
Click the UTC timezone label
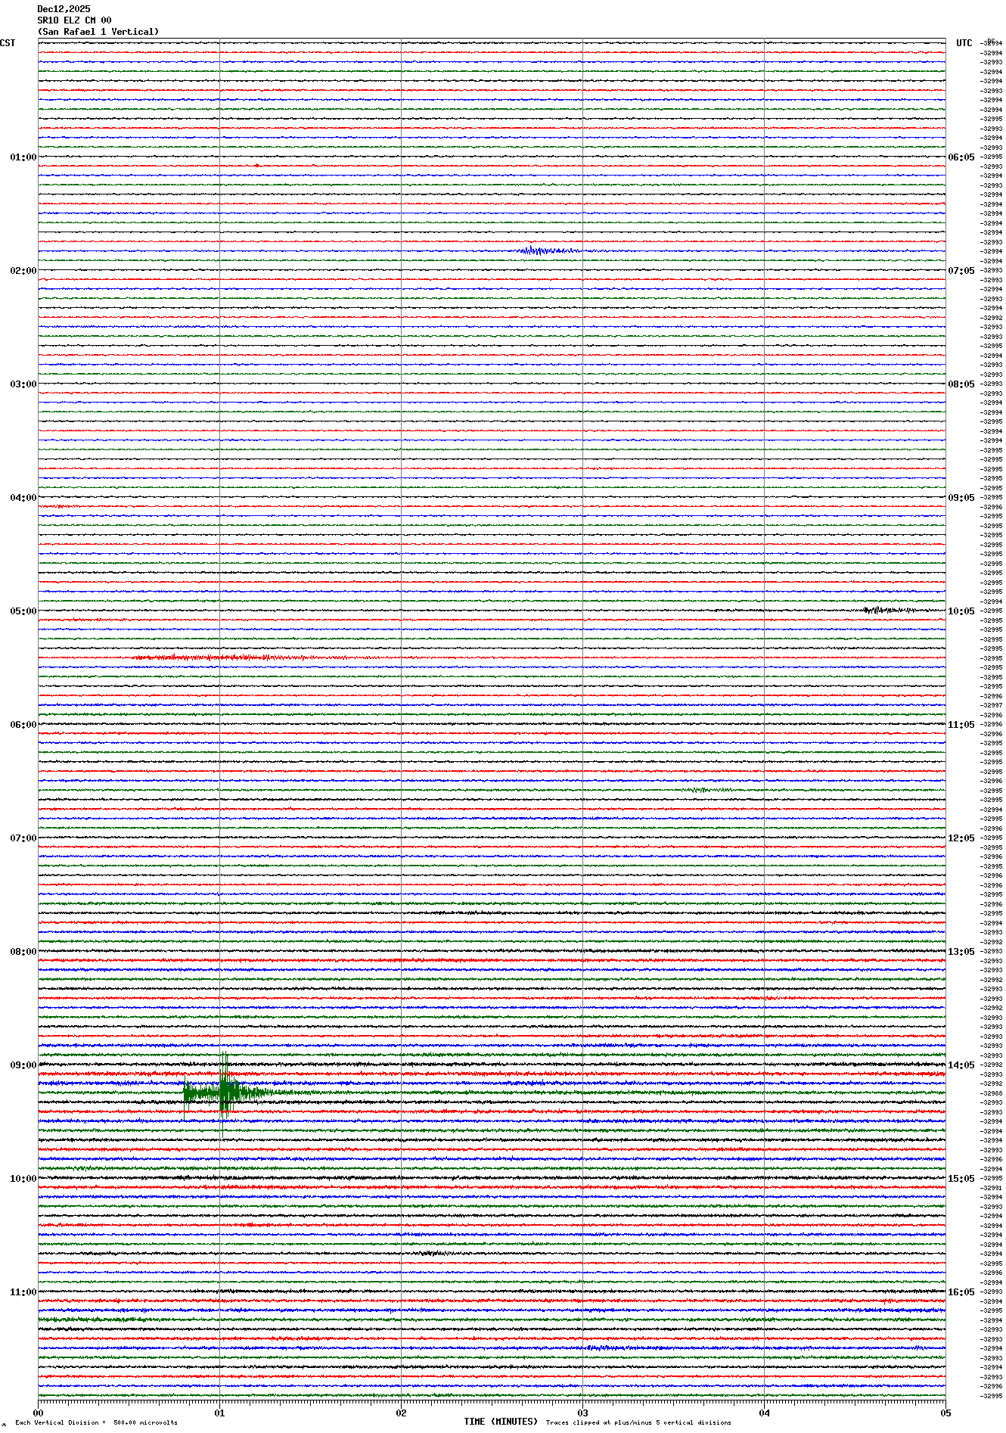964,43
